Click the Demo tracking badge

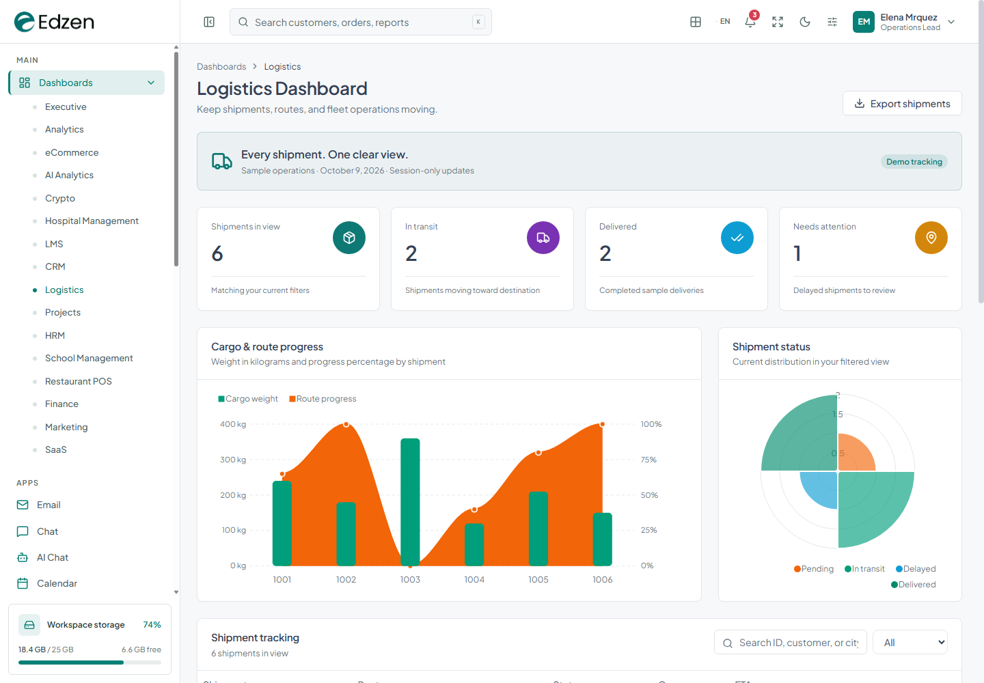pos(914,162)
